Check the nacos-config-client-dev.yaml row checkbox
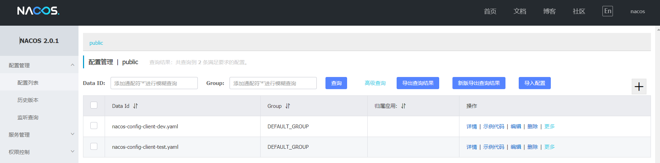 pos(94,126)
